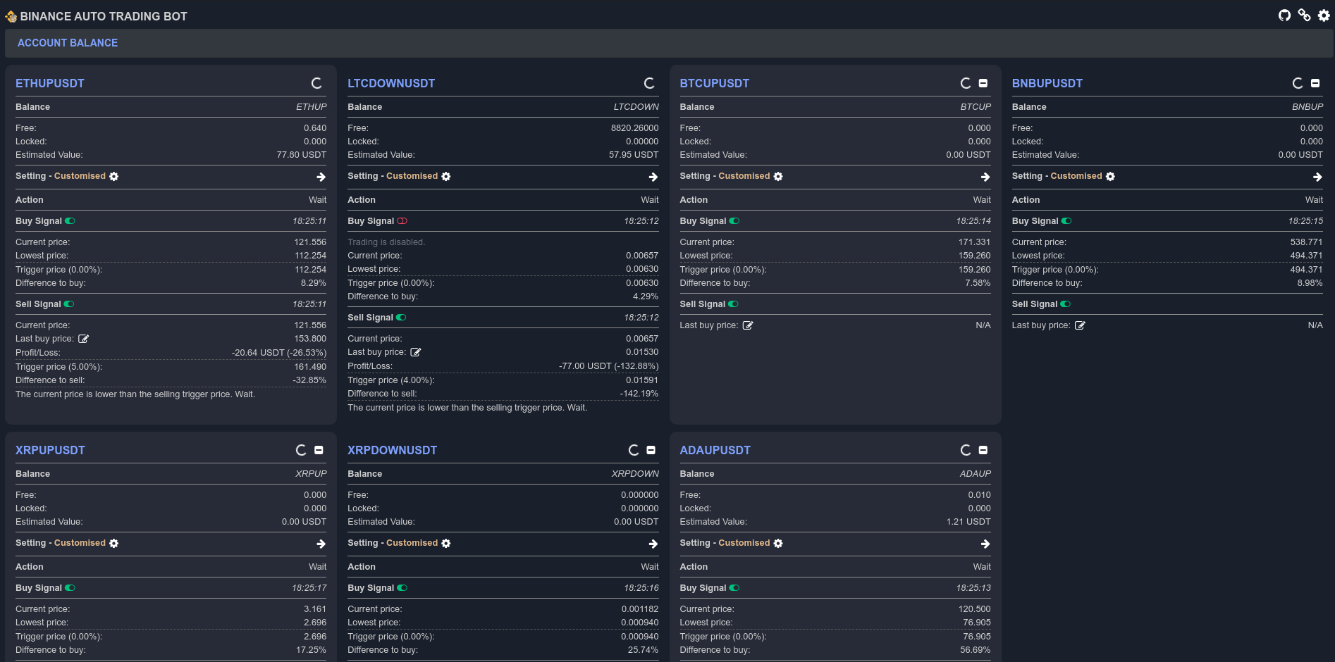1335x662 pixels.
Task: Expand XRPDOWNUSDT Setting section arrow
Action: point(653,544)
